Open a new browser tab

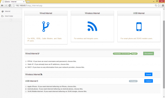click(x=28, y=2)
